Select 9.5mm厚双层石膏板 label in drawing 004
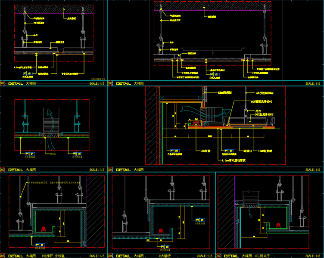This screenshot has height=258, width=324. click(234, 160)
